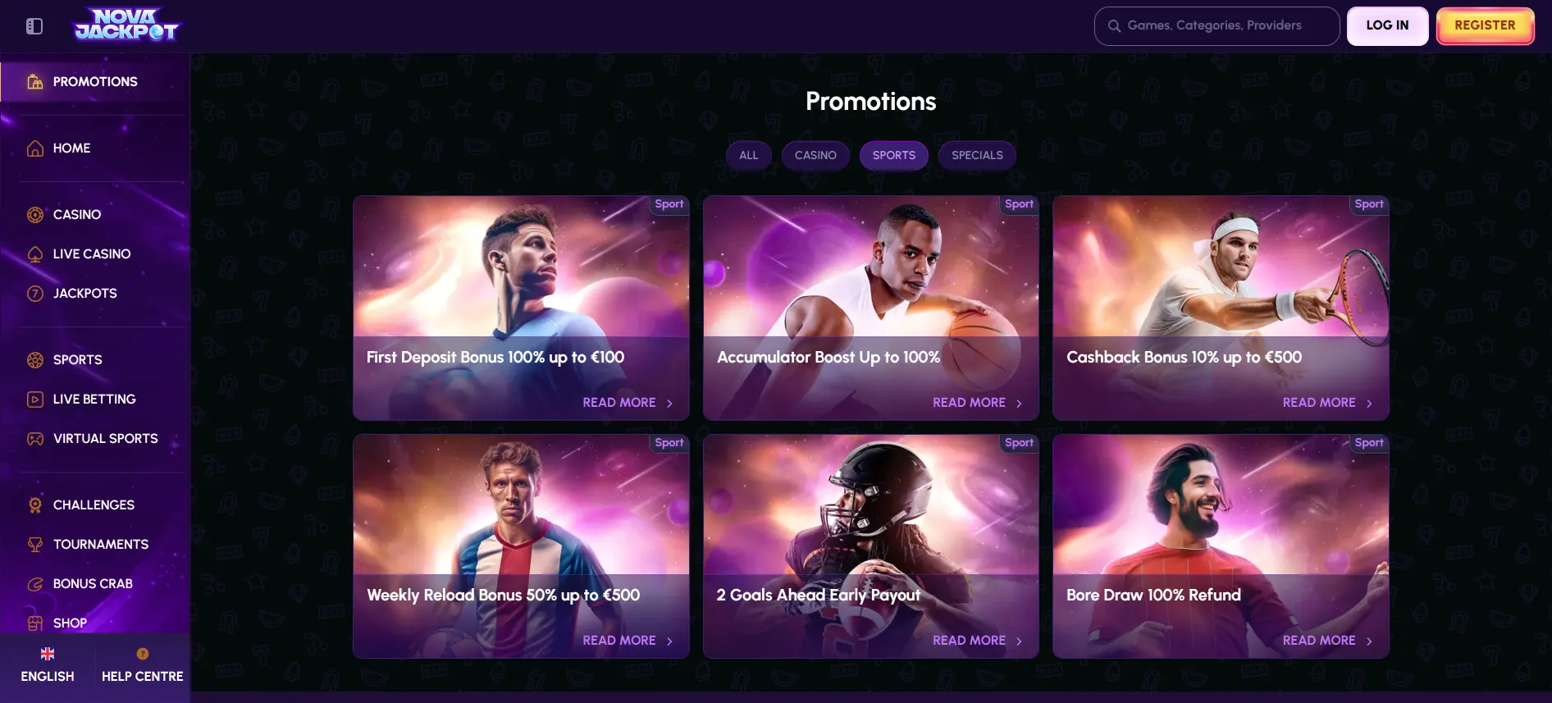This screenshot has width=1552, height=703.
Task: Switch promotions filter to CASINO
Action: (815, 155)
